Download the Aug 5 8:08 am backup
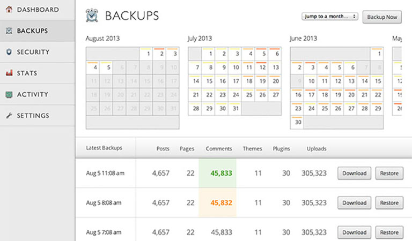 pos(354,203)
